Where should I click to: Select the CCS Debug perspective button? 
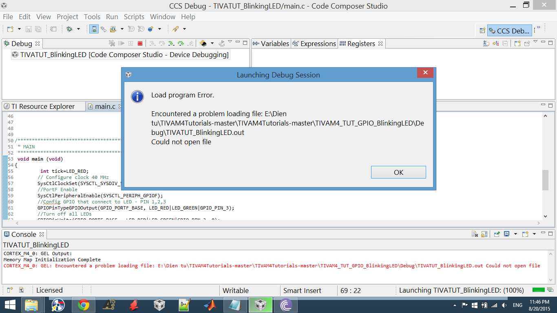509,31
